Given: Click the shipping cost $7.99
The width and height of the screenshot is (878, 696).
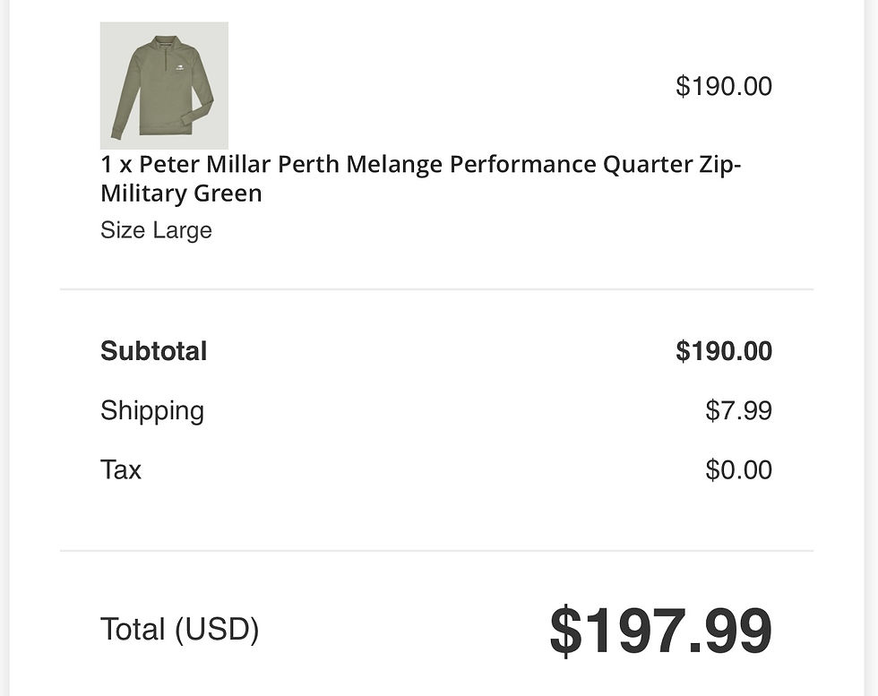Looking at the screenshot, I should (x=738, y=410).
